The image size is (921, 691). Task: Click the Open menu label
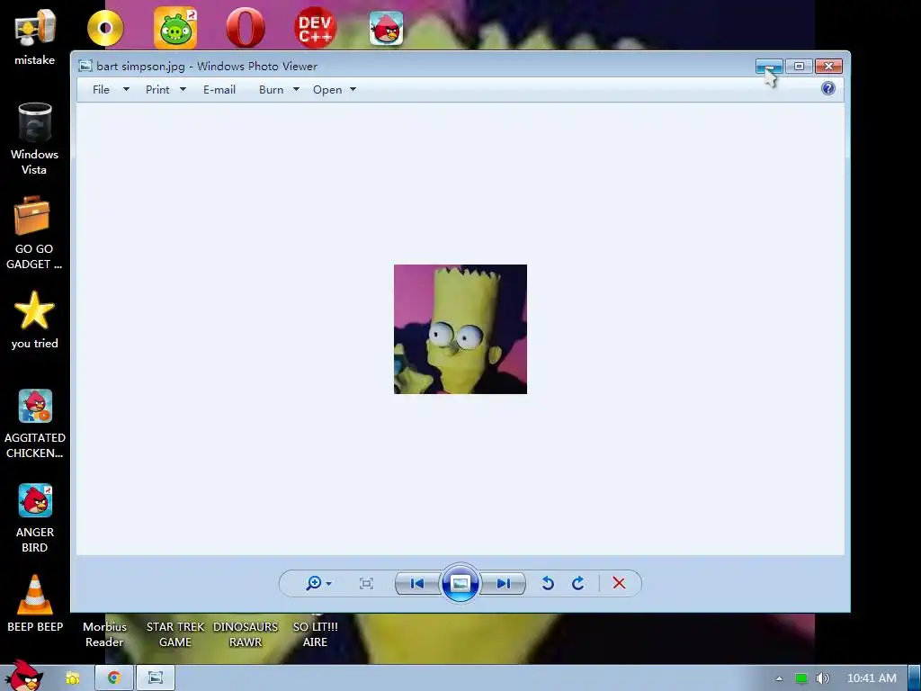pyautogui.click(x=327, y=89)
